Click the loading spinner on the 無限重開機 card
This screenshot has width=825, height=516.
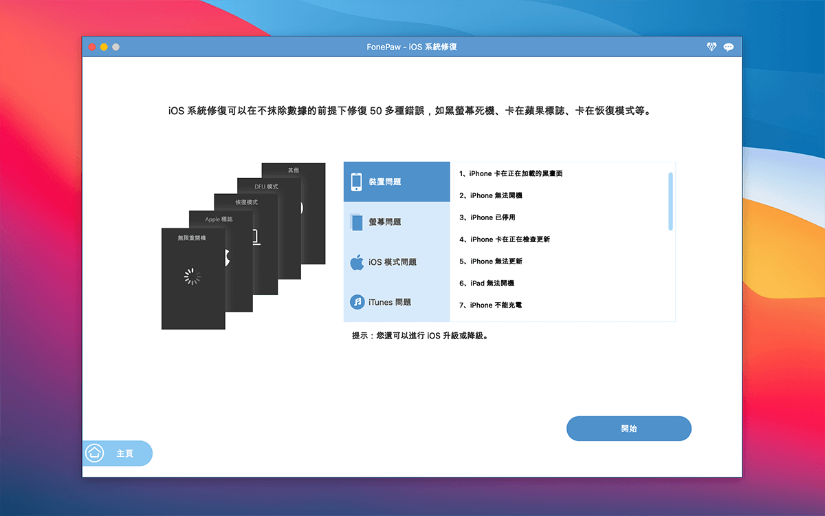pos(193,277)
